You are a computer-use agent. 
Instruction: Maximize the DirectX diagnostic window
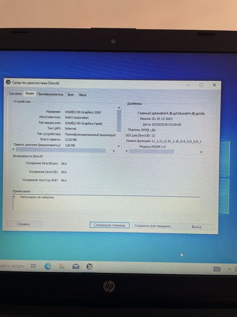point(201,85)
